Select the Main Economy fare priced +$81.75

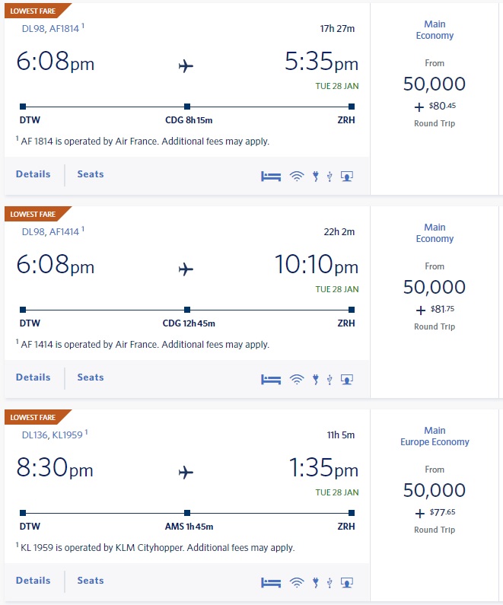click(x=435, y=287)
